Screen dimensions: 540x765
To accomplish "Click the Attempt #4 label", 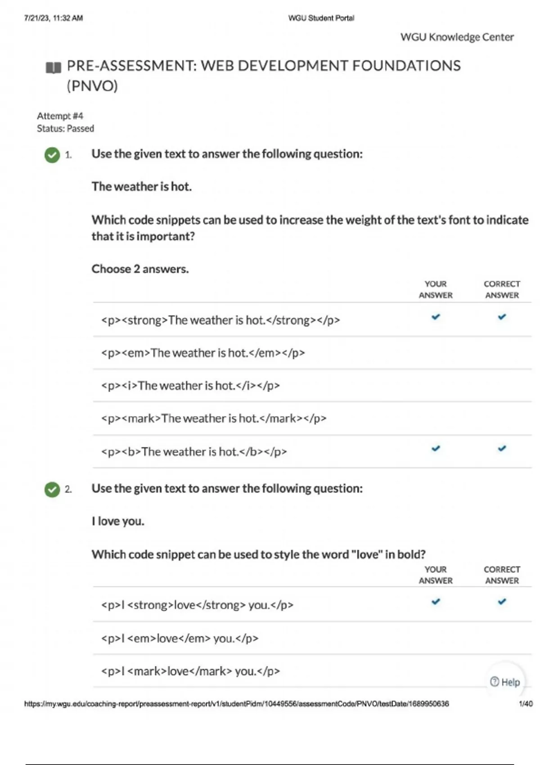I will pyautogui.click(x=60, y=116).
